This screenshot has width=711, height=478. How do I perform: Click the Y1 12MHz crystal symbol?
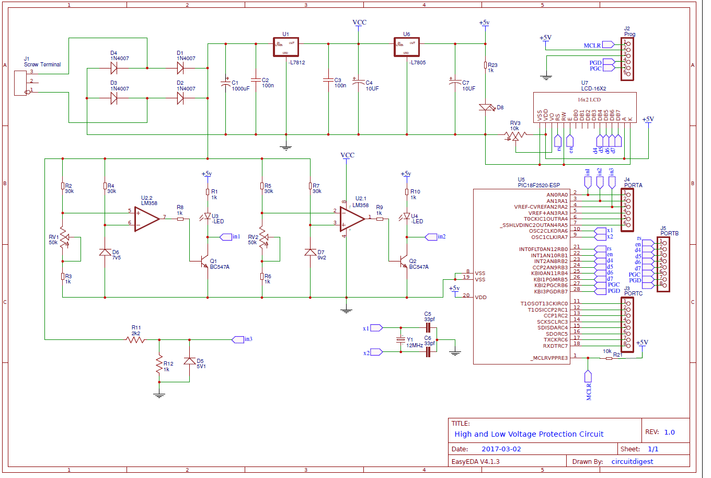tap(400, 341)
